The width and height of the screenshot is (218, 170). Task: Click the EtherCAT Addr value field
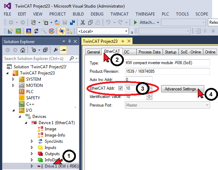[136, 88]
